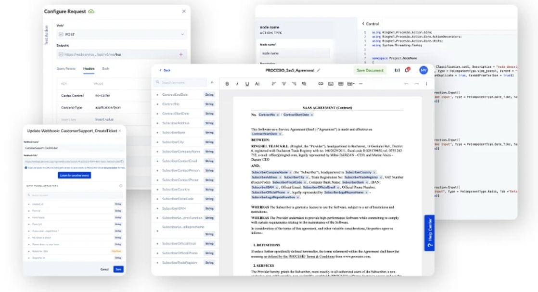The height and width of the screenshot is (292, 538).
Task: Click the pencil icon beside PROCESIO_SaaS_Agreement
Action: click(319, 70)
